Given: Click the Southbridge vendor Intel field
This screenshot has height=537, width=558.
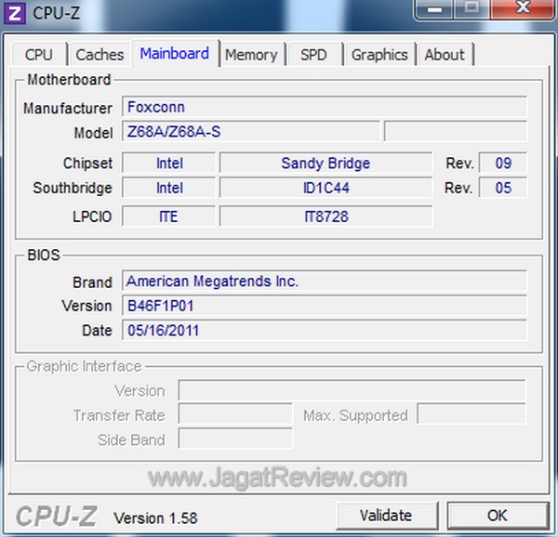Looking at the screenshot, I should coord(168,188).
